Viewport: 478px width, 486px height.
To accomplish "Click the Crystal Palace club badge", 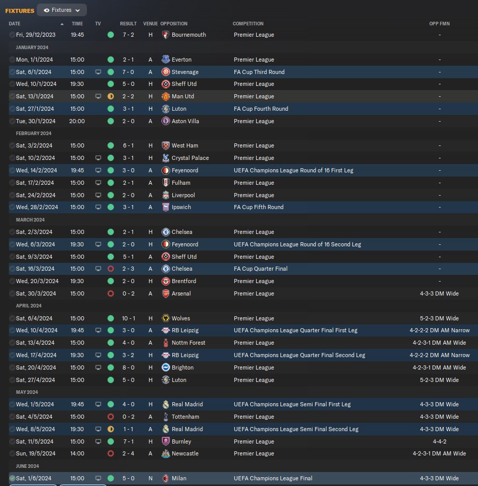I will click(x=166, y=158).
